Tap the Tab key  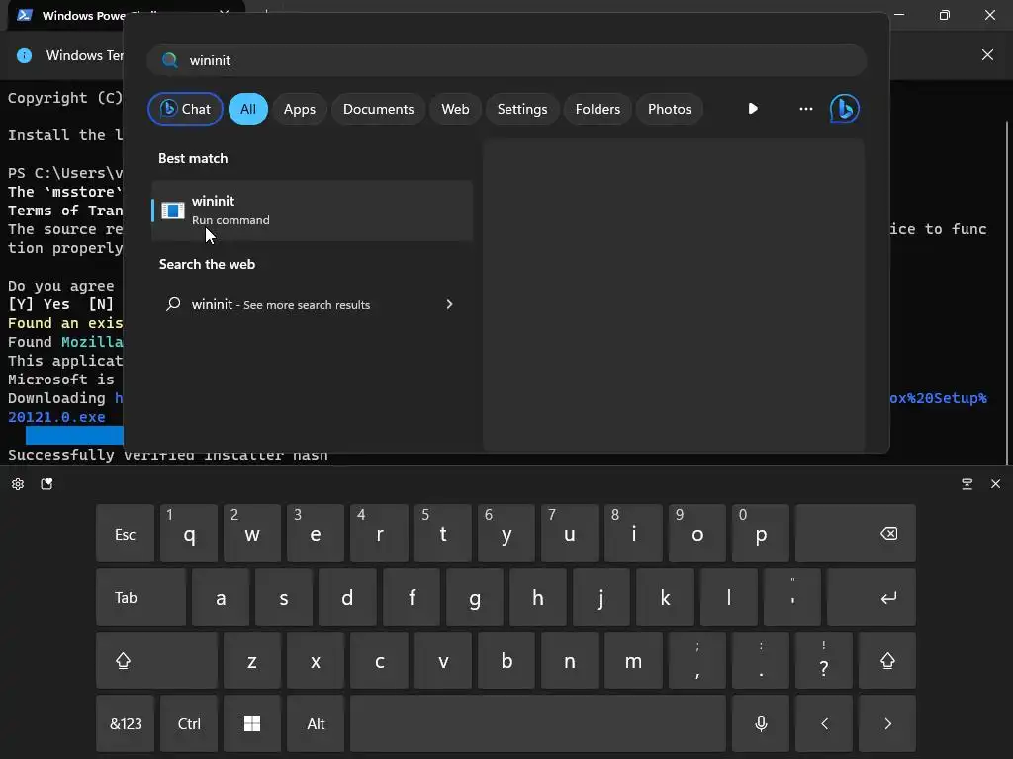pyautogui.click(x=140, y=597)
